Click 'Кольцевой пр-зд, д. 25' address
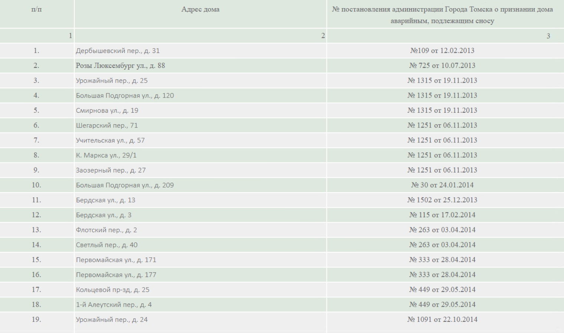The image size is (564, 333). pos(112,290)
